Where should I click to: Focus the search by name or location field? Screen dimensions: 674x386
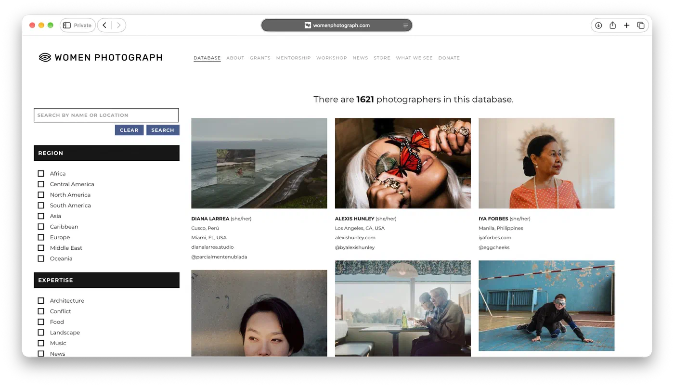click(106, 115)
